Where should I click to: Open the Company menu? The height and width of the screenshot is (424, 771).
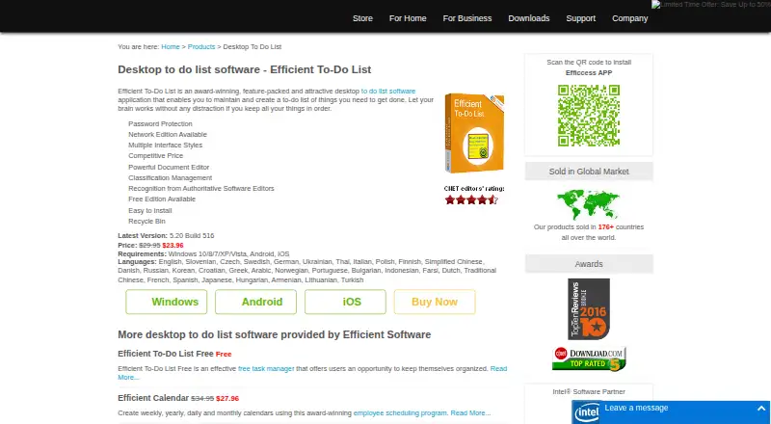pyautogui.click(x=630, y=18)
